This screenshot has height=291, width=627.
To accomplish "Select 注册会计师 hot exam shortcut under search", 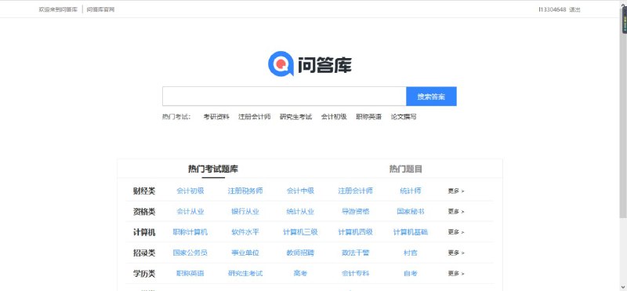I will click(x=254, y=117).
